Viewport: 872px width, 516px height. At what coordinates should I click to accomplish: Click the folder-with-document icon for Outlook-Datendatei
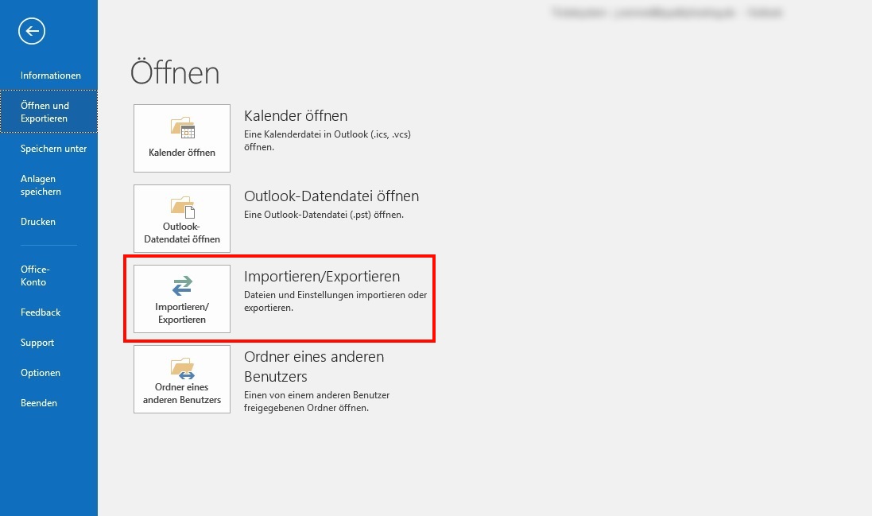pos(182,208)
